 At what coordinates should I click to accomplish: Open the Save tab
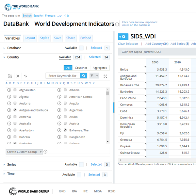57,38
